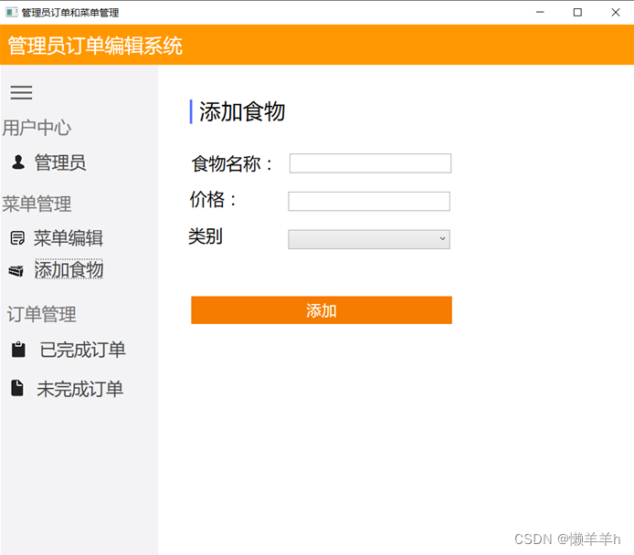
Task: Open the 未完成订单 list
Action: tap(80, 390)
